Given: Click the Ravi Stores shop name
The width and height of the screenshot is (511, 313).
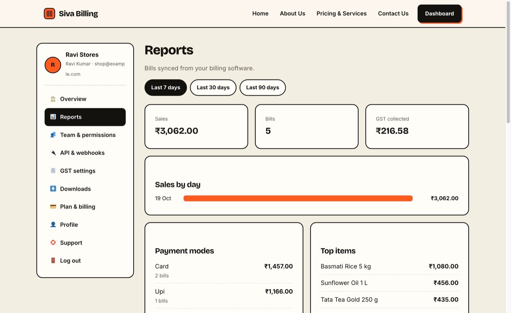Looking at the screenshot, I should click(82, 55).
